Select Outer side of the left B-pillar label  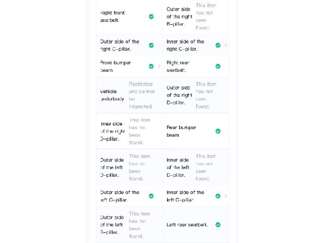coord(112,225)
